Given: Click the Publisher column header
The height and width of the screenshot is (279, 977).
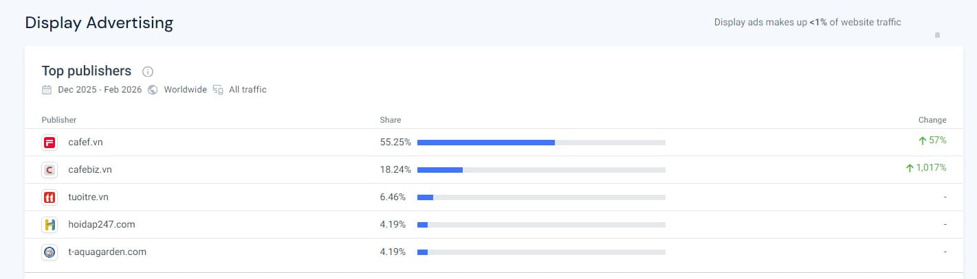Looking at the screenshot, I should 58,120.
